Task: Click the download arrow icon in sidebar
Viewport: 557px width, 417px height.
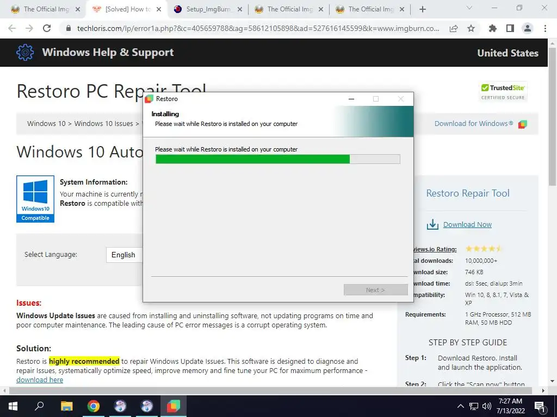Action: coord(432,224)
